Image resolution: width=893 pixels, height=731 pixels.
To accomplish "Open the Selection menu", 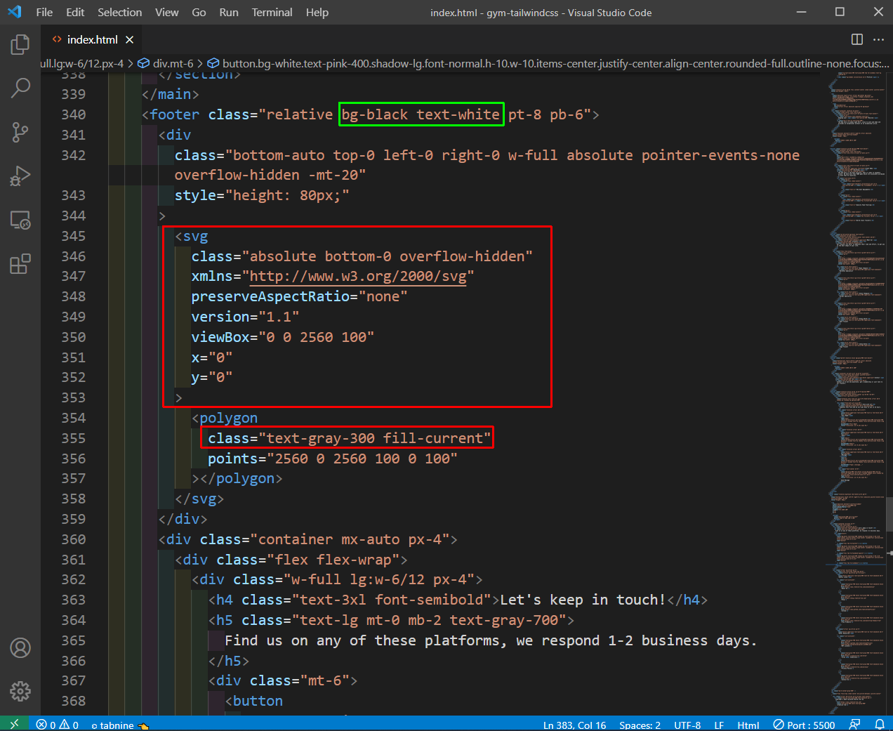I will (x=119, y=12).
